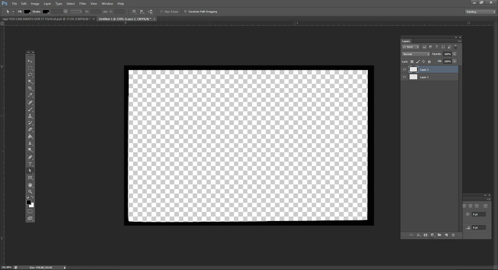Expand the layer Opacity slider dropdown
The width and height of the screenshot is (498, 270).
click(x=455, y=54)
